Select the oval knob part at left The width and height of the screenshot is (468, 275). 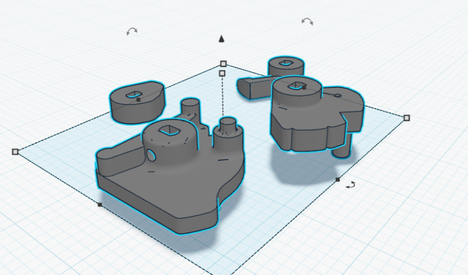coord(137,102)
